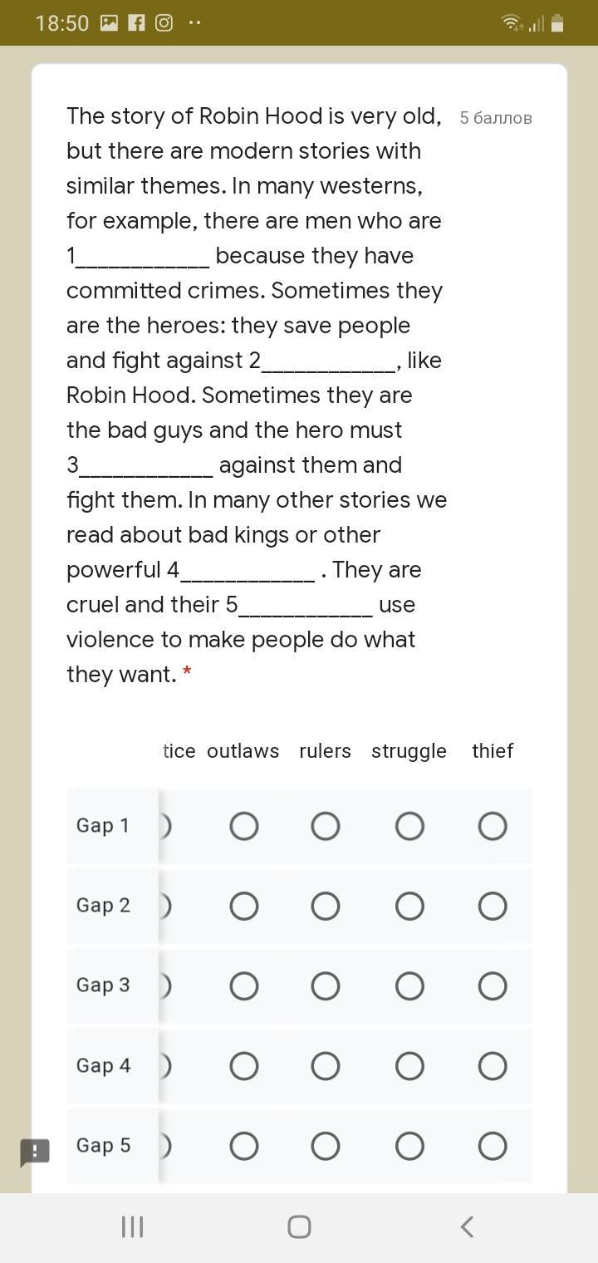Select outlaws for Gap 2
The image size is (598, 1263).
[243, 906]
